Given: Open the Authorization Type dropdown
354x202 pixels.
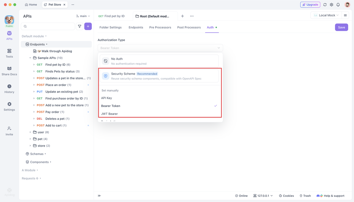Looking at the screenshot, I should (160, 48).
